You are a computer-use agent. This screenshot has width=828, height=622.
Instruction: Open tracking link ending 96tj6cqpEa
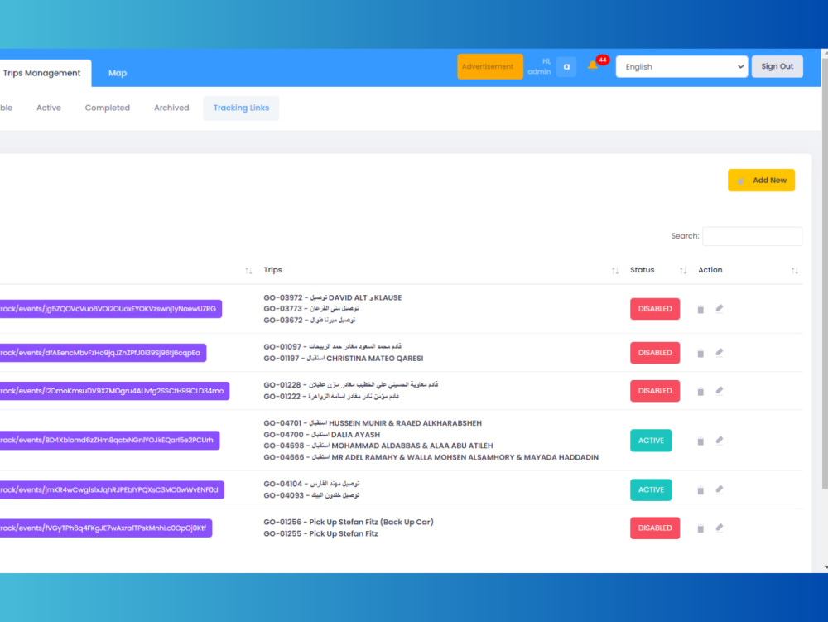(103, 353)
